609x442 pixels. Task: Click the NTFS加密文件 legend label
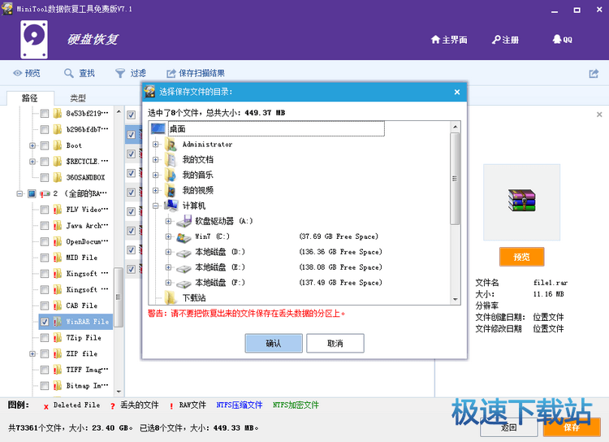[296, 405]
